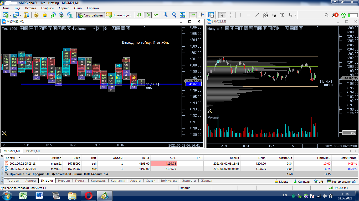Select the crosshair tool

tap(230, 15)
